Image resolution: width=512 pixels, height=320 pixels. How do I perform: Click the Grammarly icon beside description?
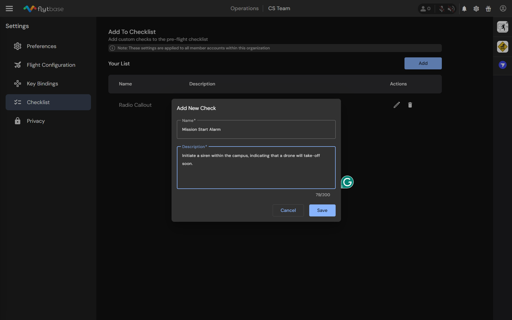point(347,182)
